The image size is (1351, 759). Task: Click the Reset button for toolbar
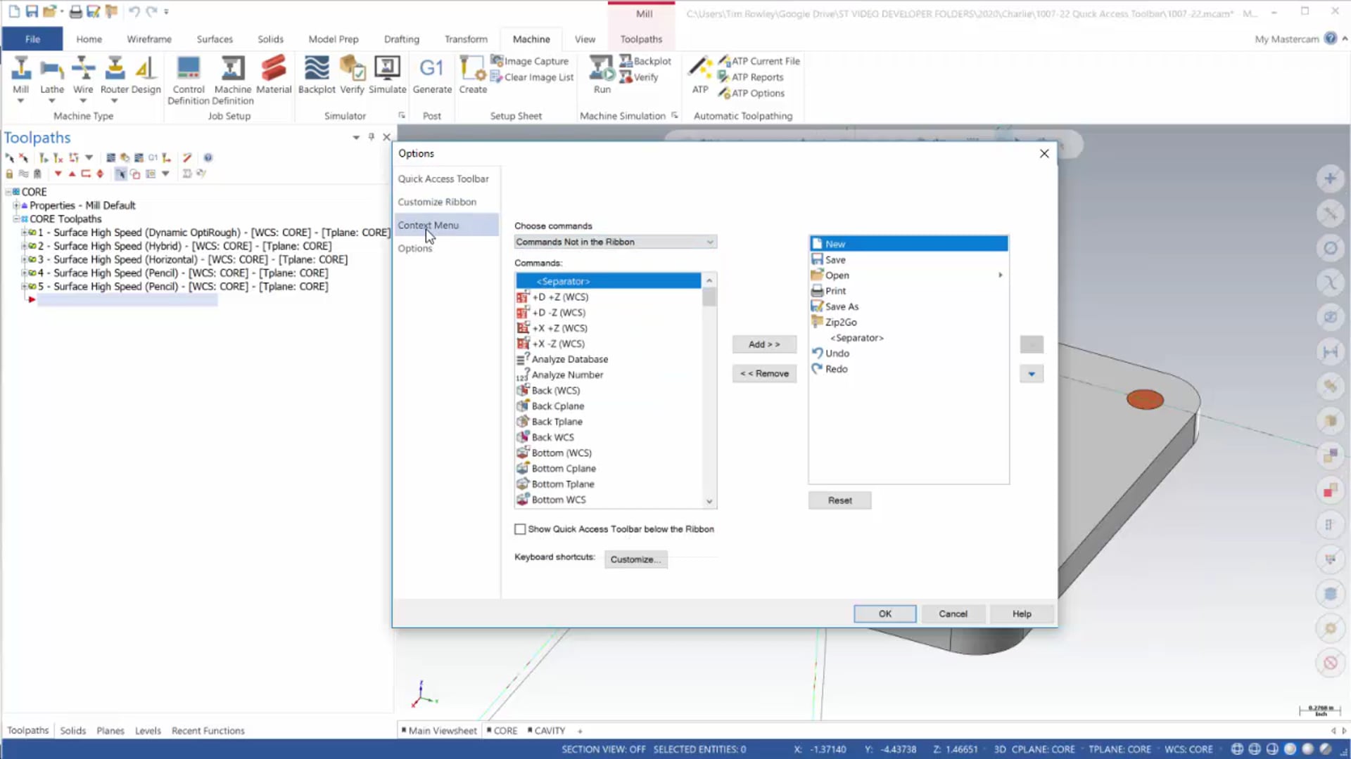(x=839, y=500)
